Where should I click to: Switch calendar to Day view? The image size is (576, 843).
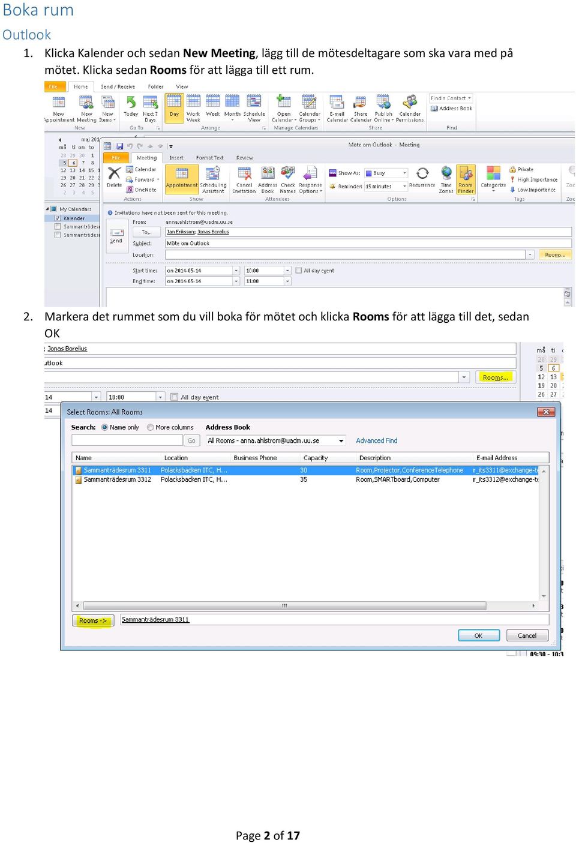coord(174,108)
